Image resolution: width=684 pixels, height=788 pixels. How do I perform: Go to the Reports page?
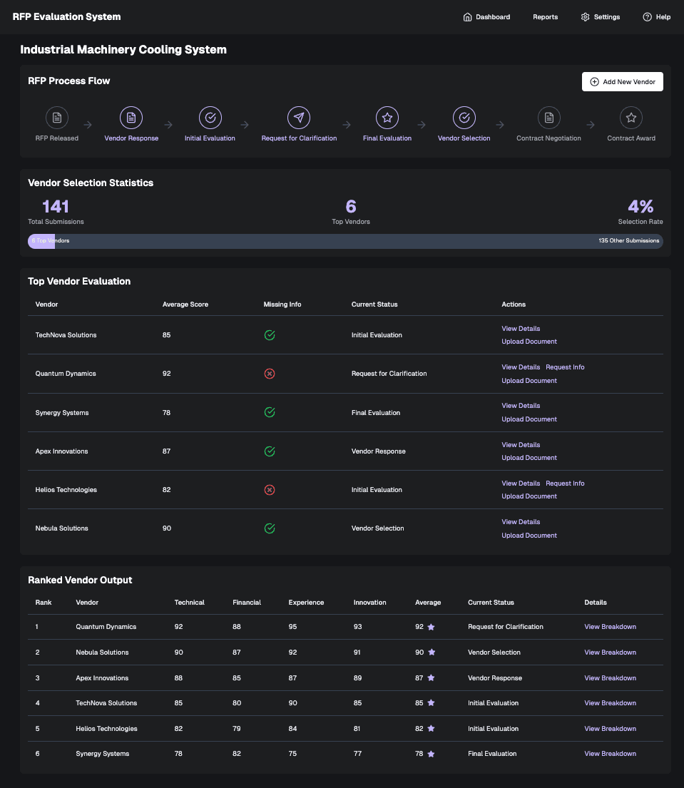coord(545,17)
